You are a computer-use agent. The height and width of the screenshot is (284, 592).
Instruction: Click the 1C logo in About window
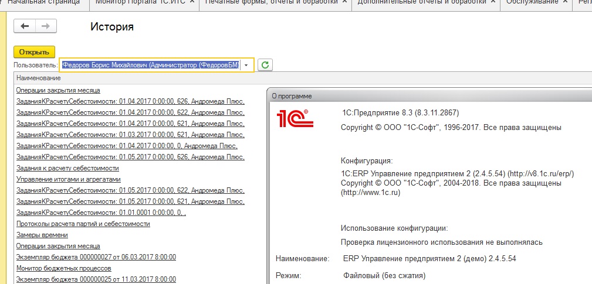point(295,118)
